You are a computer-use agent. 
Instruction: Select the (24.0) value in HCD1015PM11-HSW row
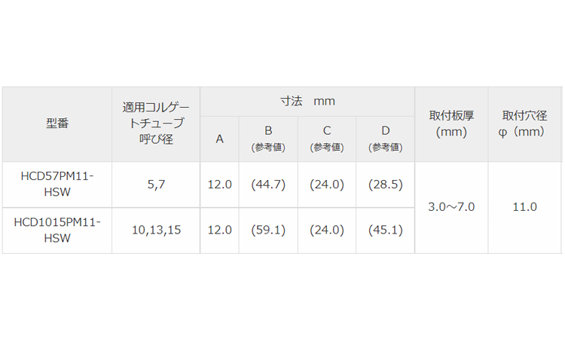[327, 230]
